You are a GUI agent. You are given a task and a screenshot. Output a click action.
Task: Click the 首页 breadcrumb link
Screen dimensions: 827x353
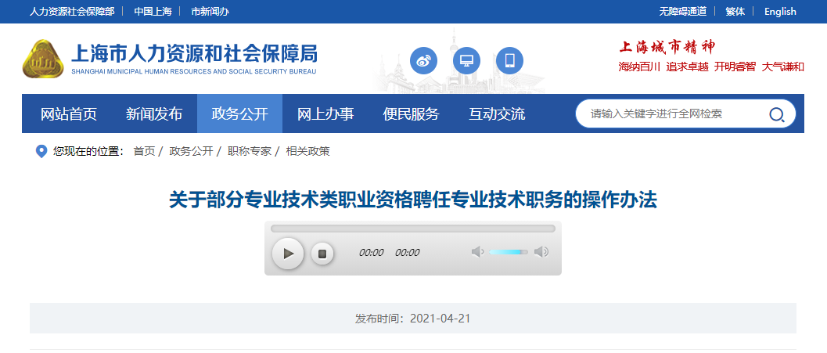pyautogui.click(x=145, y=151)
